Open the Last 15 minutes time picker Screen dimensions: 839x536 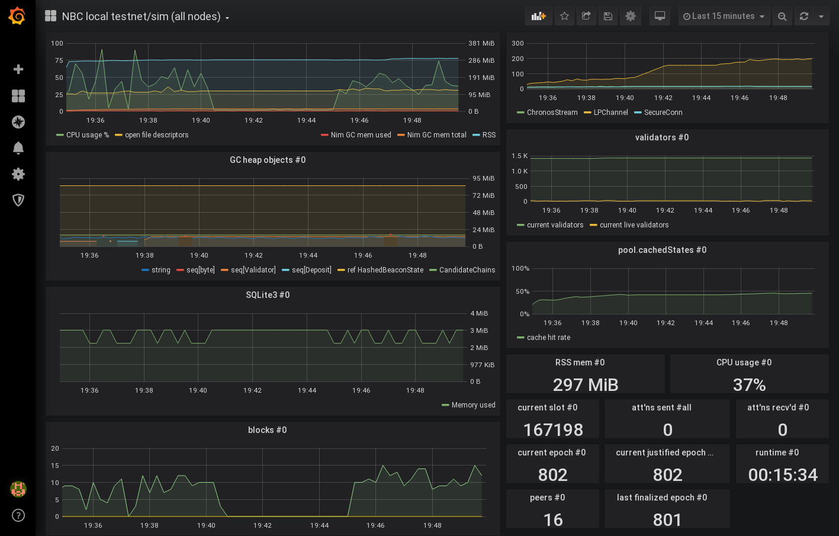click(x=724, y=16)
